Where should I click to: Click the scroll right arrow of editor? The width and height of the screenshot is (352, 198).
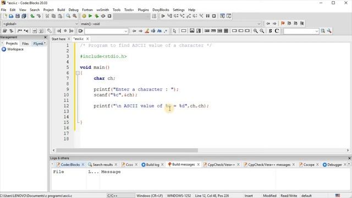(348, 150)
